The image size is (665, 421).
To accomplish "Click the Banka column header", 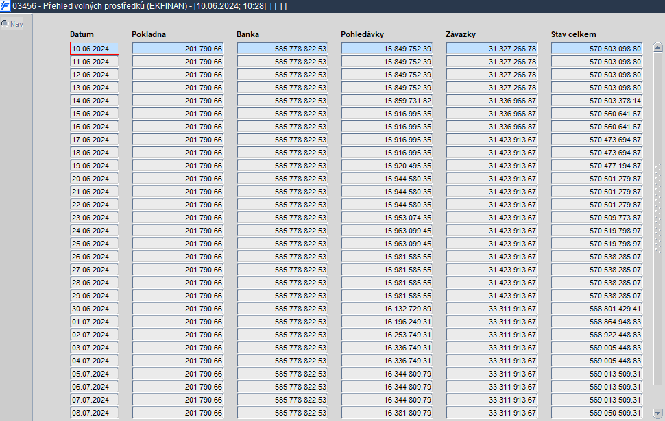I will 247,34.
